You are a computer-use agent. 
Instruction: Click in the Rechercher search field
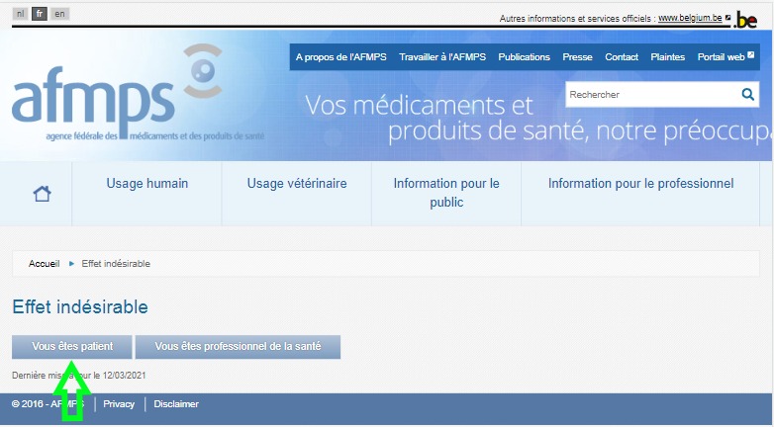click(649, 95)
